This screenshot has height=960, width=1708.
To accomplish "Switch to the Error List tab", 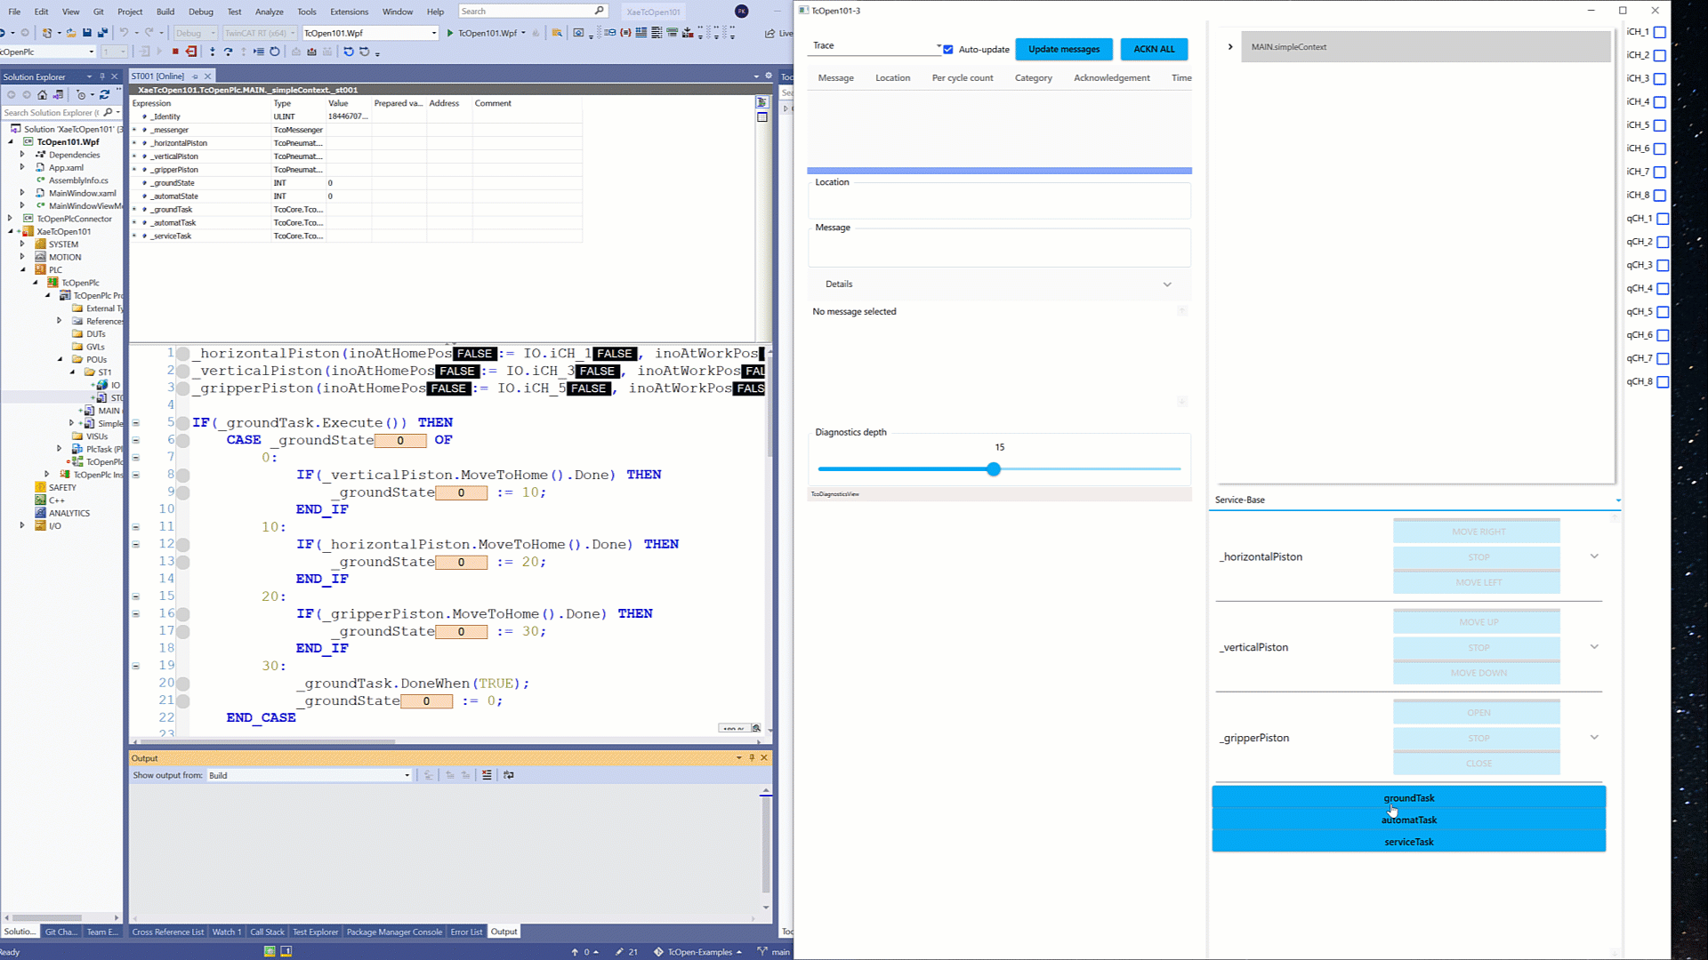I will pos(465,932).
